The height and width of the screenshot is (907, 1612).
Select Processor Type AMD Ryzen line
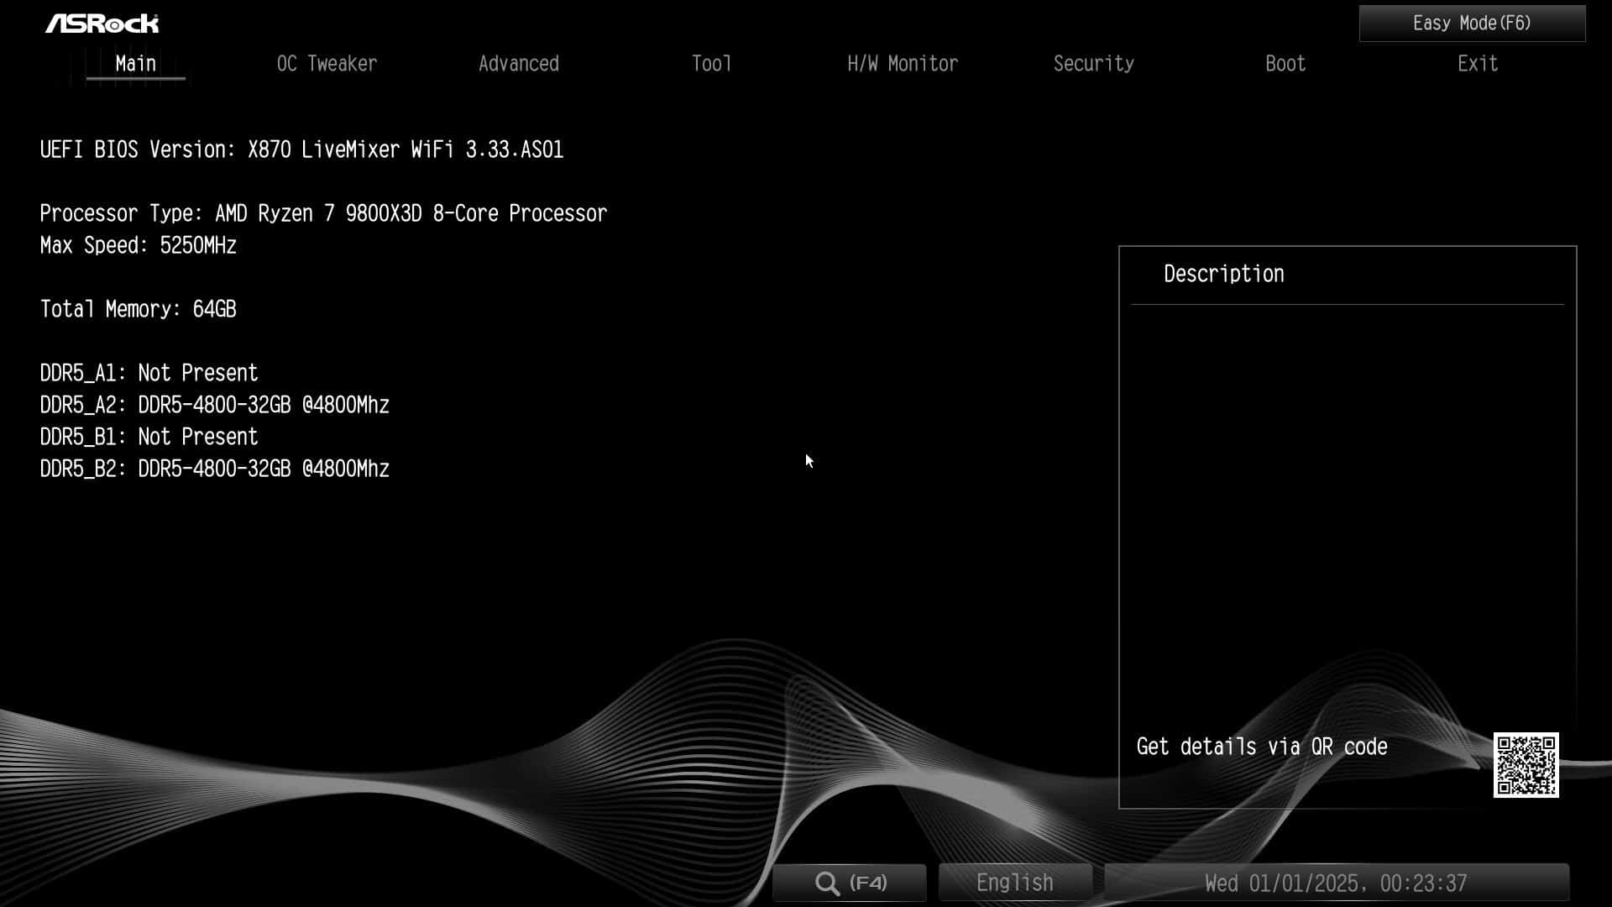(x=323, y=214)
